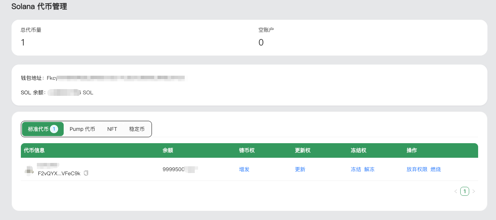Click 燃烧 to burn the token
Screen dimensions: 496x220
click(x=436, y=169)
